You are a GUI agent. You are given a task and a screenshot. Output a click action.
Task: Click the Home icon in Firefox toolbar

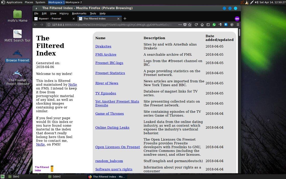click(202, 25)
